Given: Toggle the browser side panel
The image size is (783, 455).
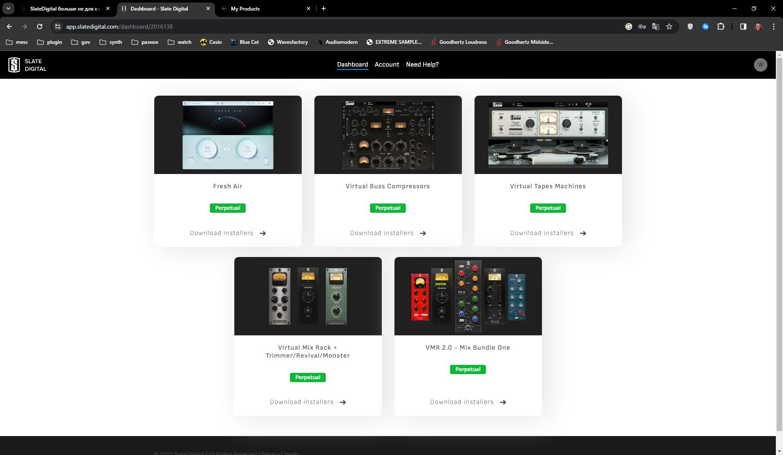Looking at the screenshot, I should pyautogui.click(x=743, y=27).
